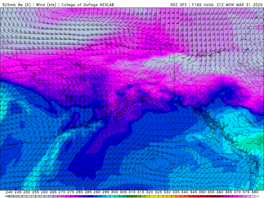
Task: Select the 335 legend value
Action: 176,192
